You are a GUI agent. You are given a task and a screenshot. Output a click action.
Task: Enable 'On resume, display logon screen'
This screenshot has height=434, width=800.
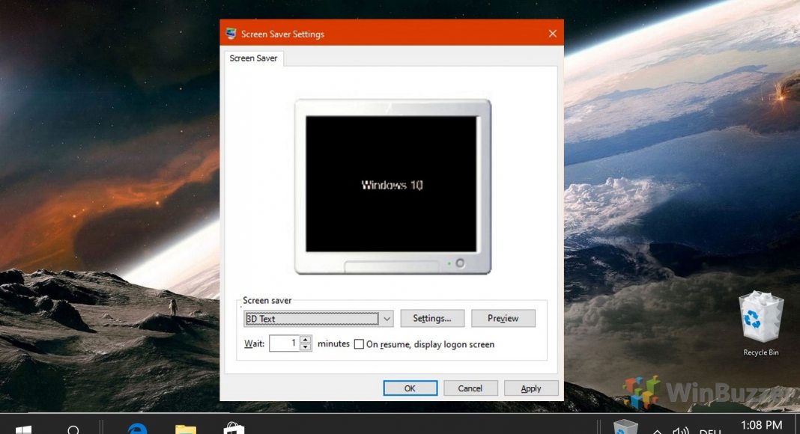(x=360, y=344)
